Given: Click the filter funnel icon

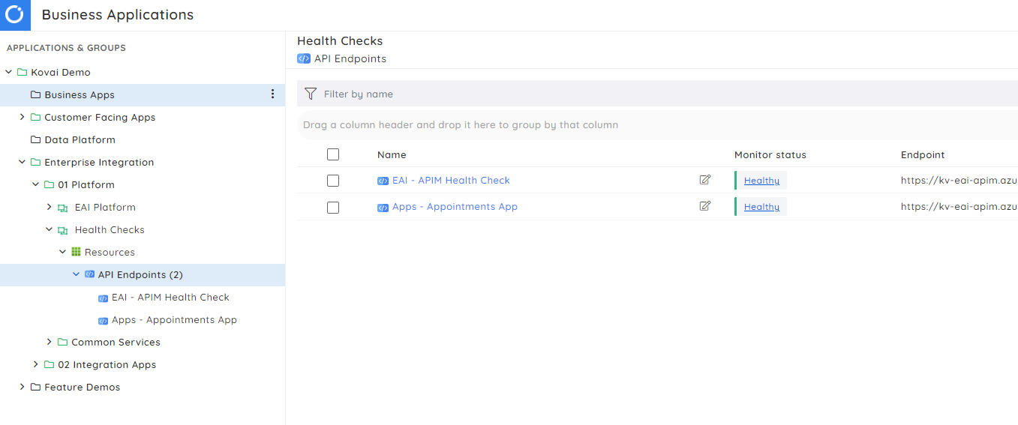Looking at the screenshot, I should (311, 94).
